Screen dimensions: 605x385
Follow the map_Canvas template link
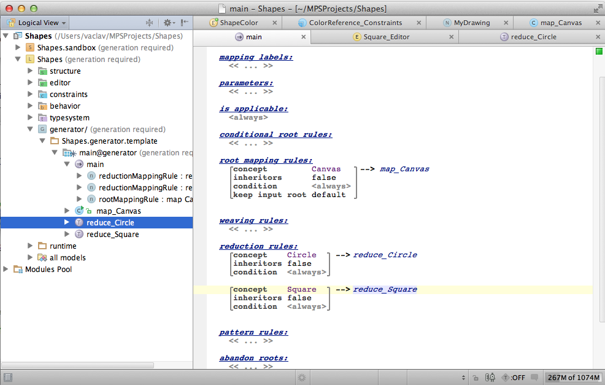pos(404,169)
